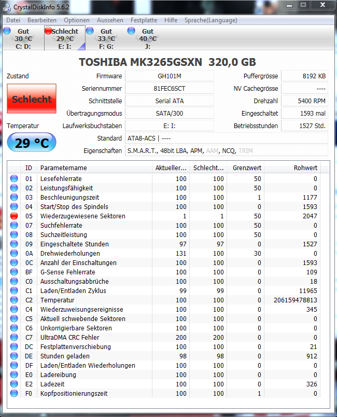Select the Ladereibung row text

58,374
